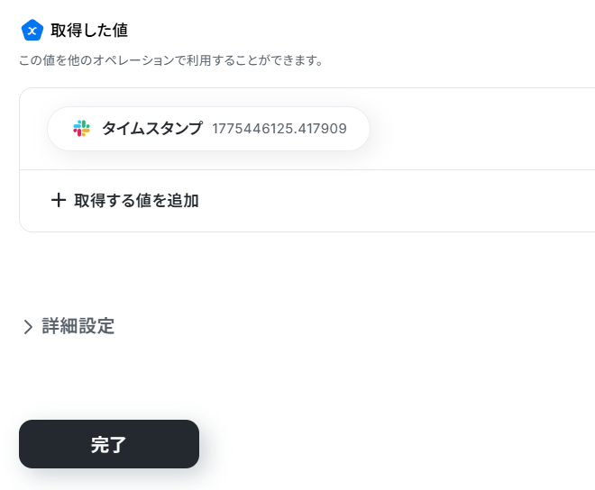
Task: Click the description text under 取得した値
Action: 171,61
